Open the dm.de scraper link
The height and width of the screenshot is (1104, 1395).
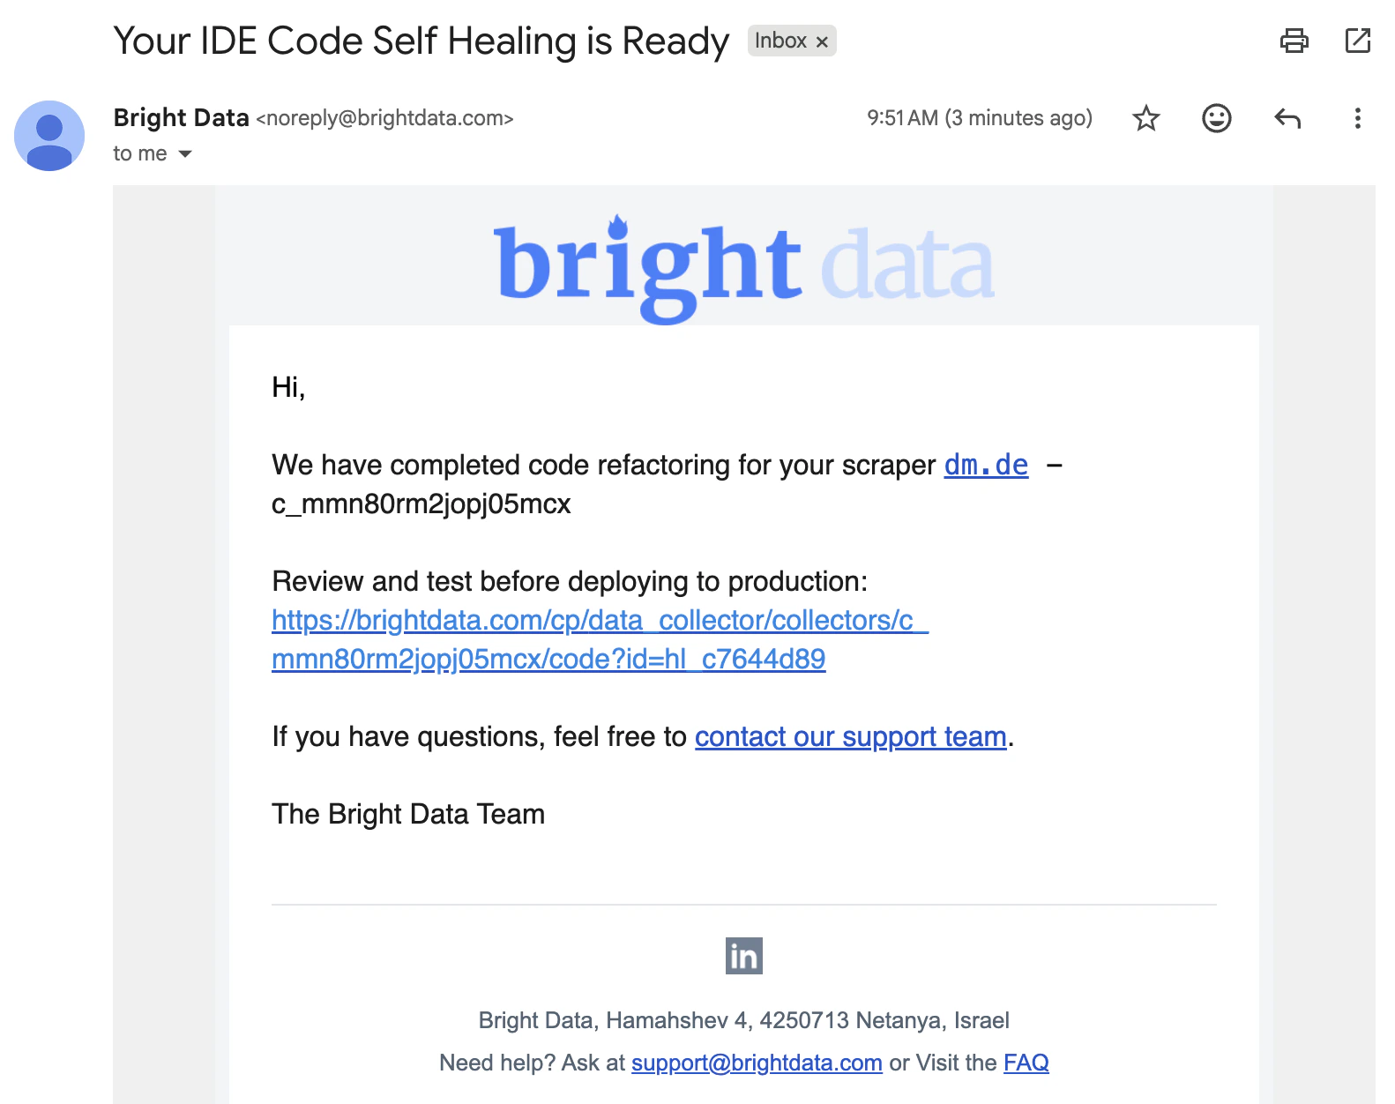click(x=985, y=465)
